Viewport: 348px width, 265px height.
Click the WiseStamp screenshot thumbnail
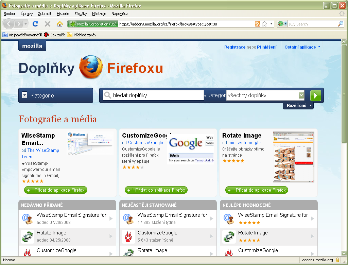(x=90, y=144)
